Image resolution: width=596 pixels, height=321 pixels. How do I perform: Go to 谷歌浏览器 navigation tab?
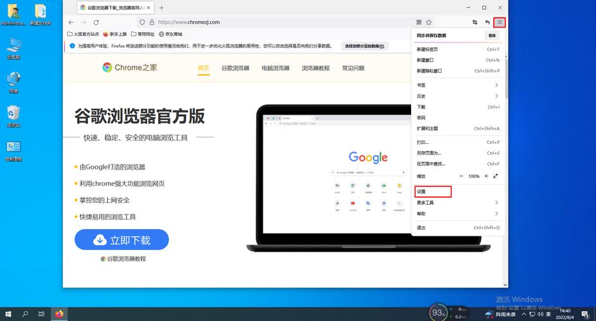[x=235, y=68]
